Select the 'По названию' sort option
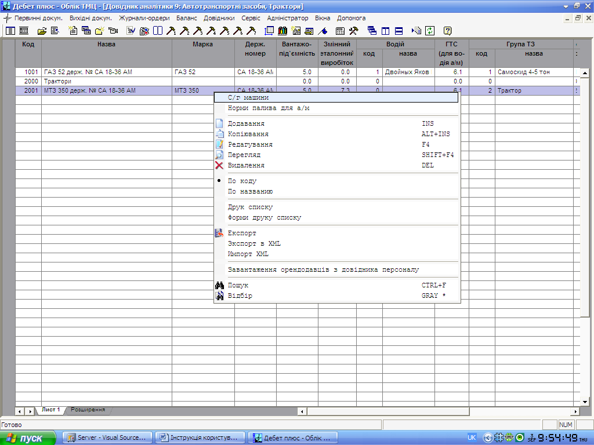This screenshot has width=594, height=445. [x=336, y=191]
